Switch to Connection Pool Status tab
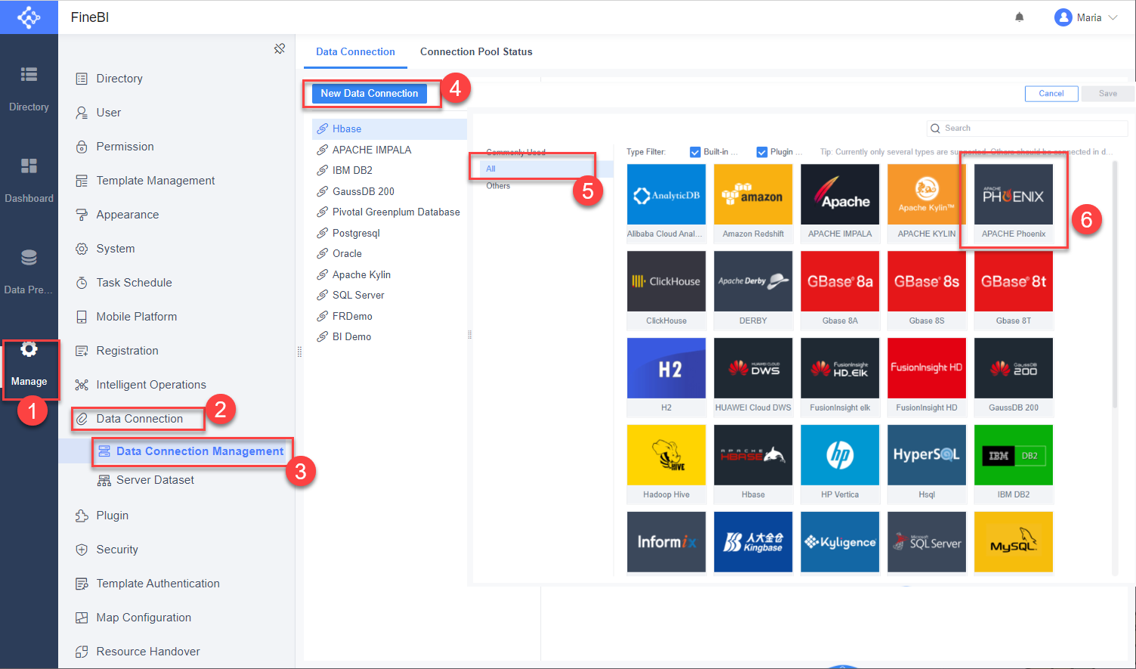The image size is (1136, 669). [x=476, y=51]
